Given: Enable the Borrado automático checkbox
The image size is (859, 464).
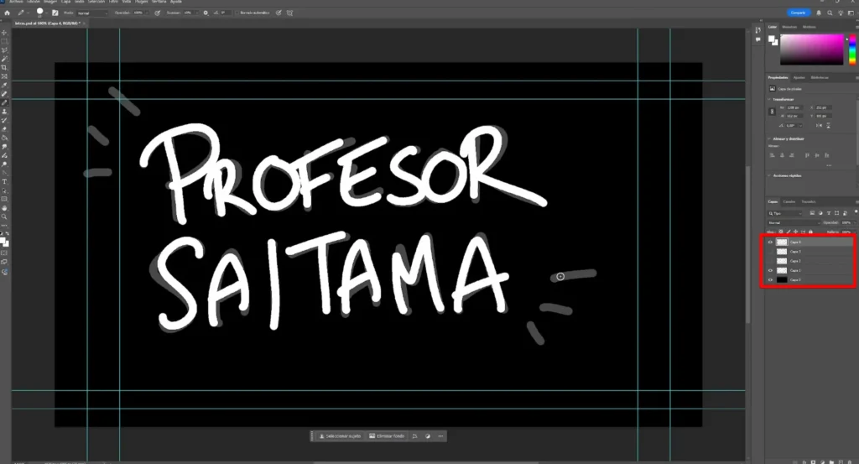Looking at the screenshot, I should (238, 13).
